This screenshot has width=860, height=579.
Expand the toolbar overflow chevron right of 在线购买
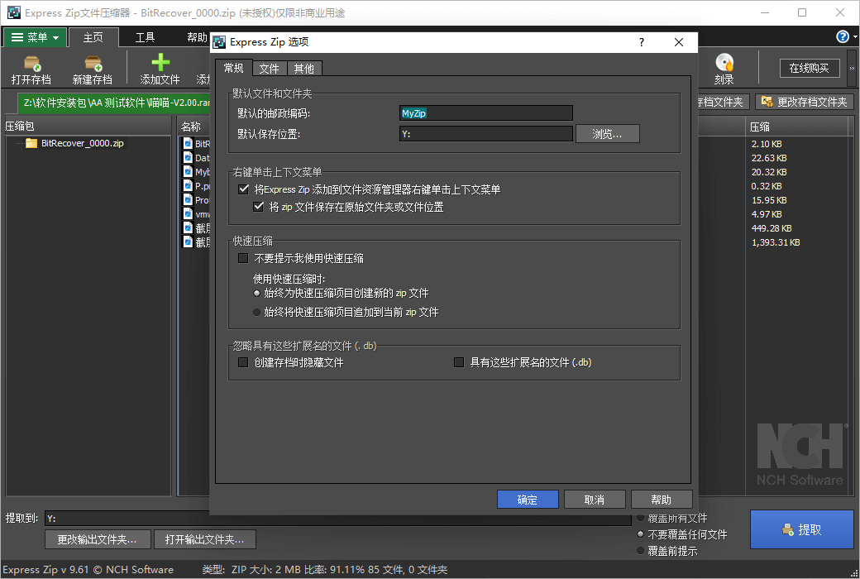coord(852,68)
